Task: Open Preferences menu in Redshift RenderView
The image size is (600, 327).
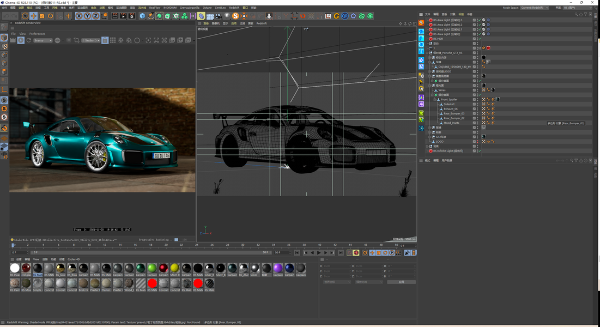Action: coord(37,34)
